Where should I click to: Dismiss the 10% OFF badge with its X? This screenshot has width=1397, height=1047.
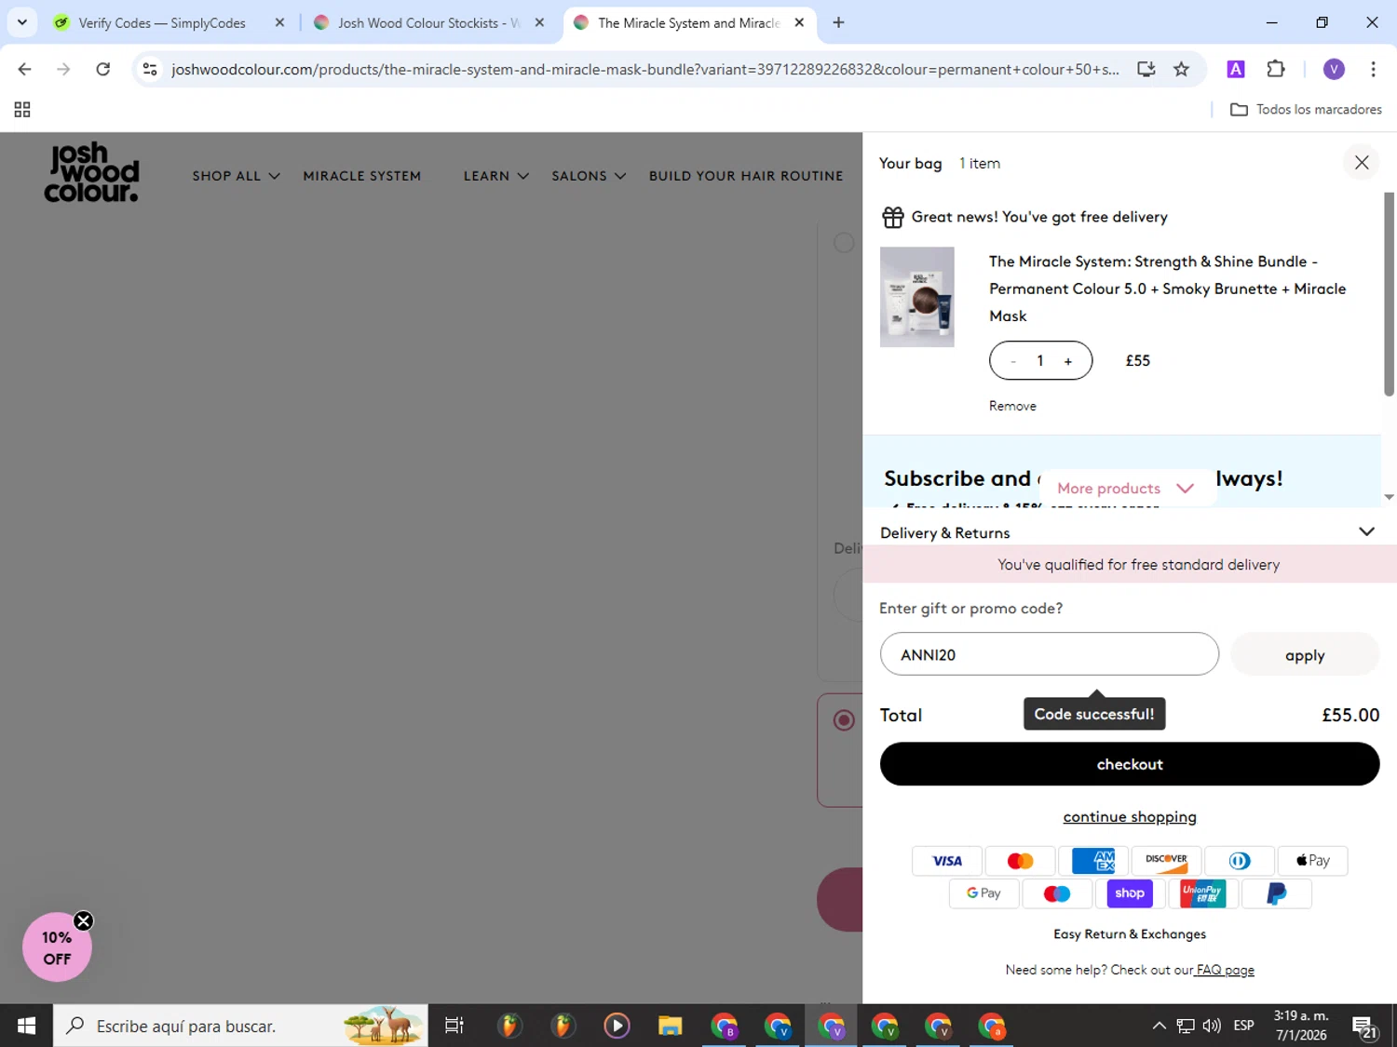(x=83, y=921)
